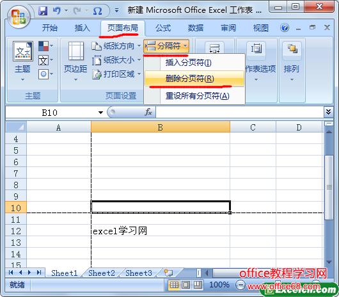Open the Excel Help question mark
The image size is (339, 297).
pyautogui.click(x=285, y=28)
